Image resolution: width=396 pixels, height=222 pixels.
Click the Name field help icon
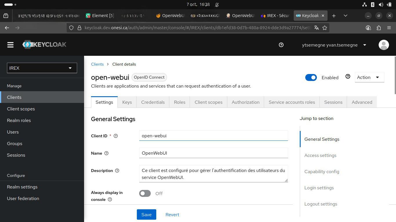coord(106,153)
